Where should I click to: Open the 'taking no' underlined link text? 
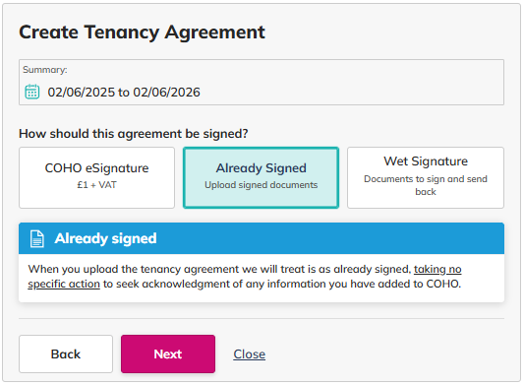(437, 269)
